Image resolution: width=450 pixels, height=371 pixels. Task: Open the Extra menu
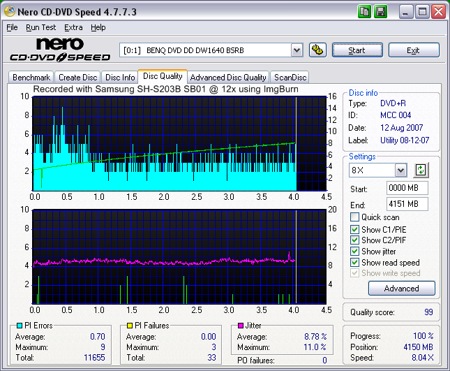[73, 27]
